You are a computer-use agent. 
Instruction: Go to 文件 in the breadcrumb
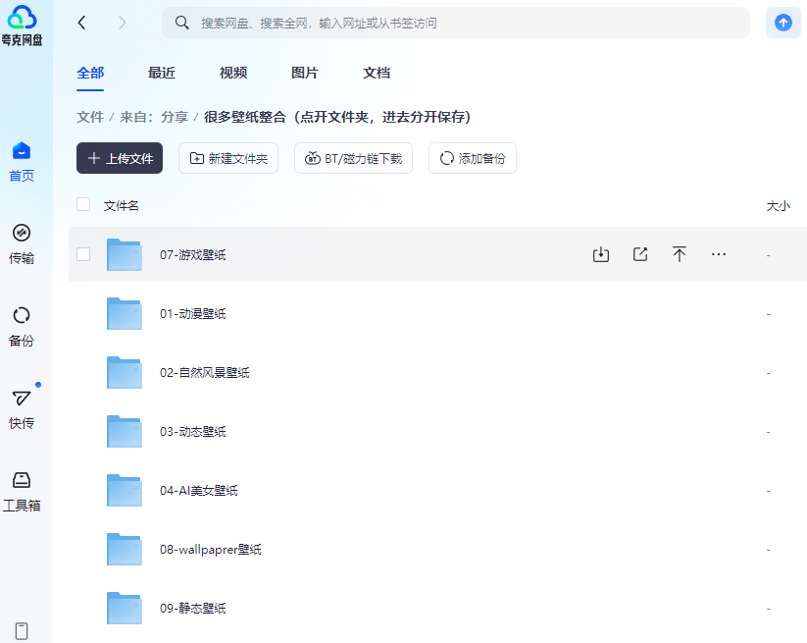[90, 117]
